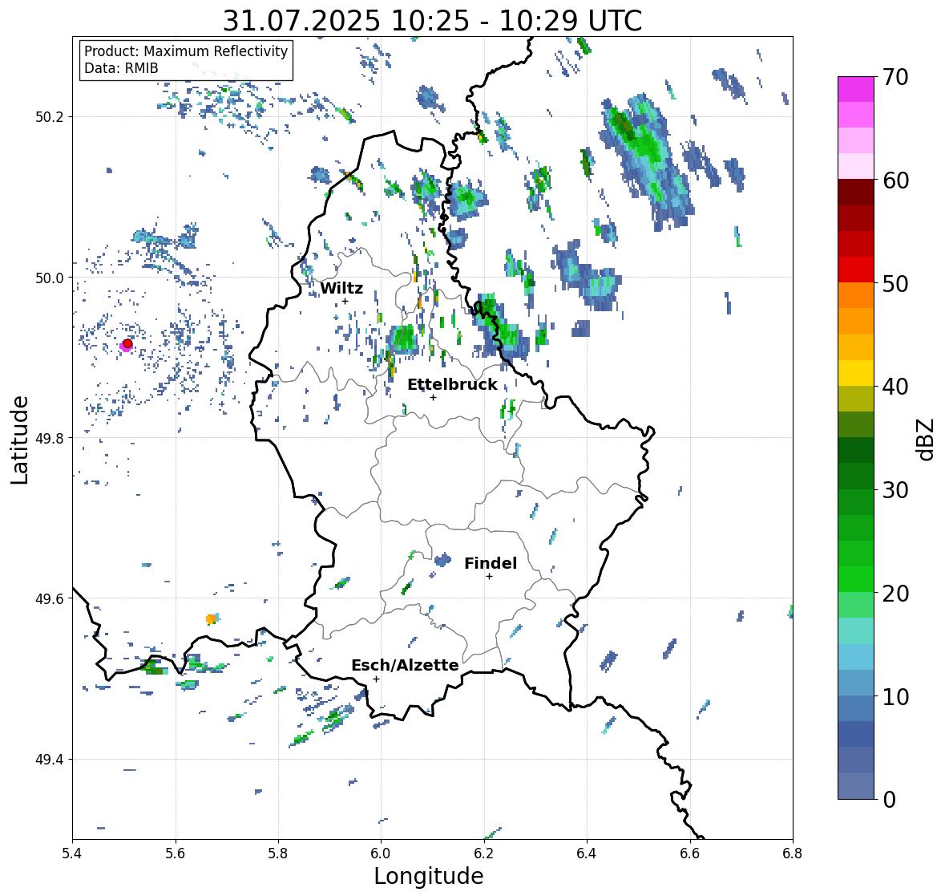Click the 60 tick on the colorbar
Image resolution: width=945 pixels, height=896 pixels.
pyautogui.click(x=895, y=180)
